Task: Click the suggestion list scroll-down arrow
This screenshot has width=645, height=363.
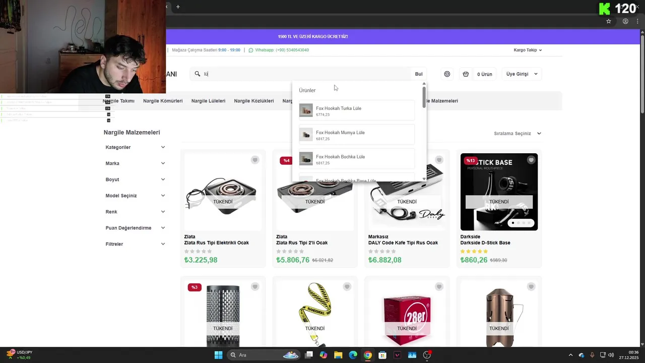Action: [x=424, y=179]
